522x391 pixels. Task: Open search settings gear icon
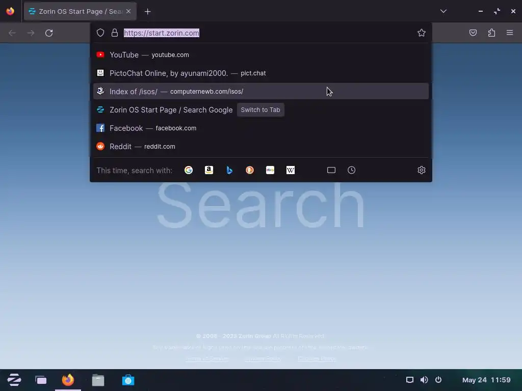422,170
